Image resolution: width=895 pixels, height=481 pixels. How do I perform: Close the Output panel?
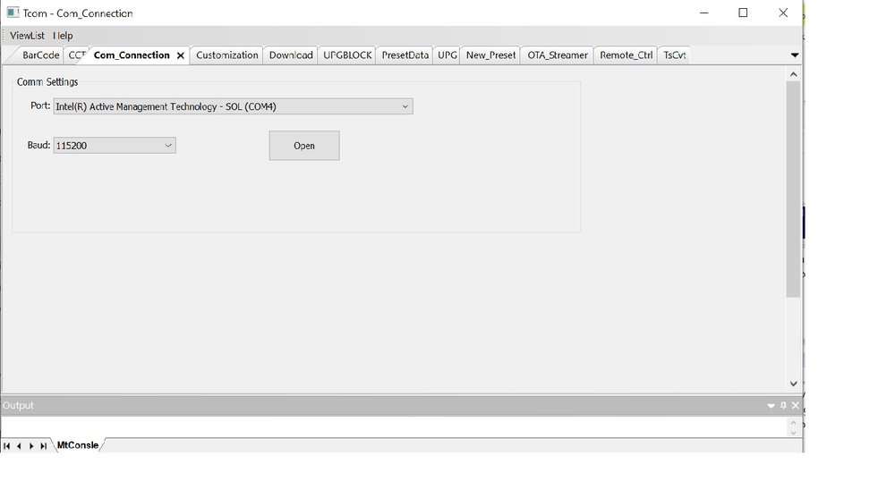pos(795,405)
